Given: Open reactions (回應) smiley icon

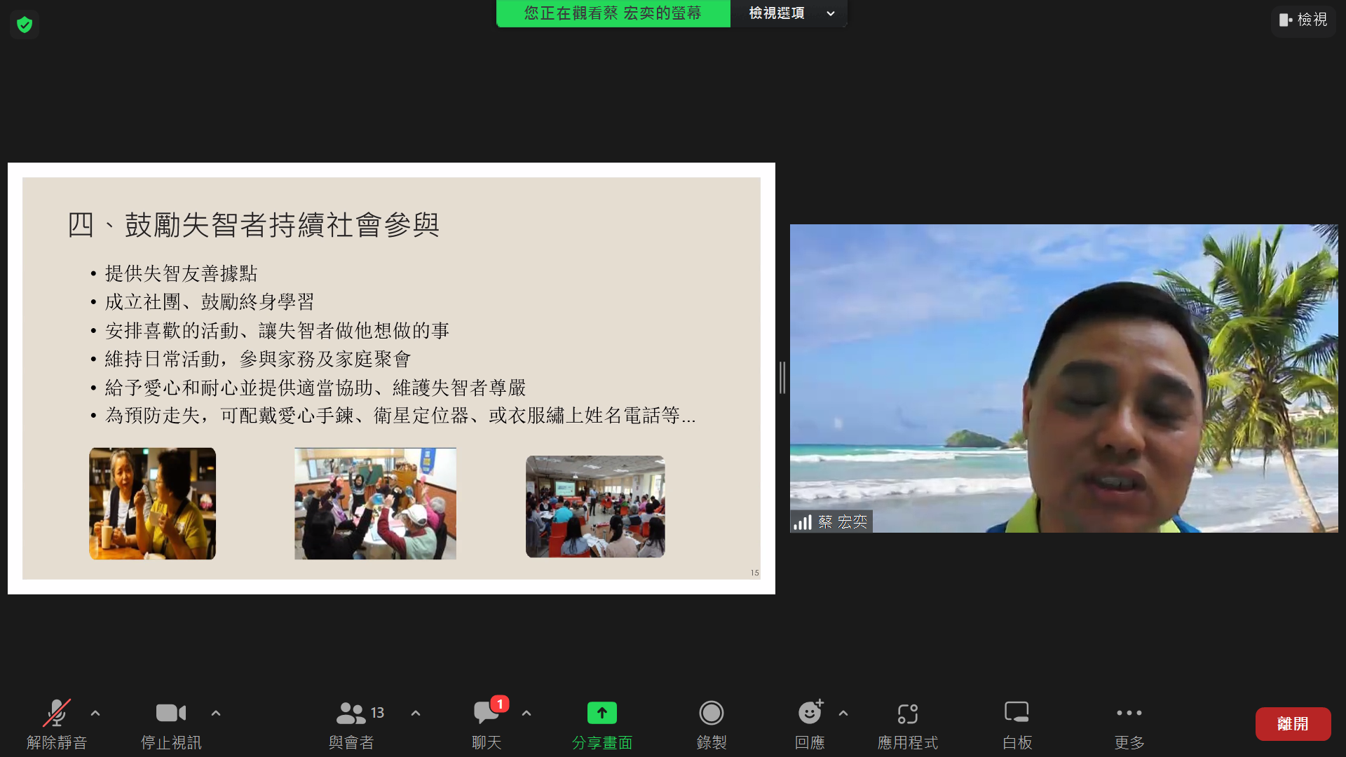Looking at the screenshot, I should click(809, 713).
